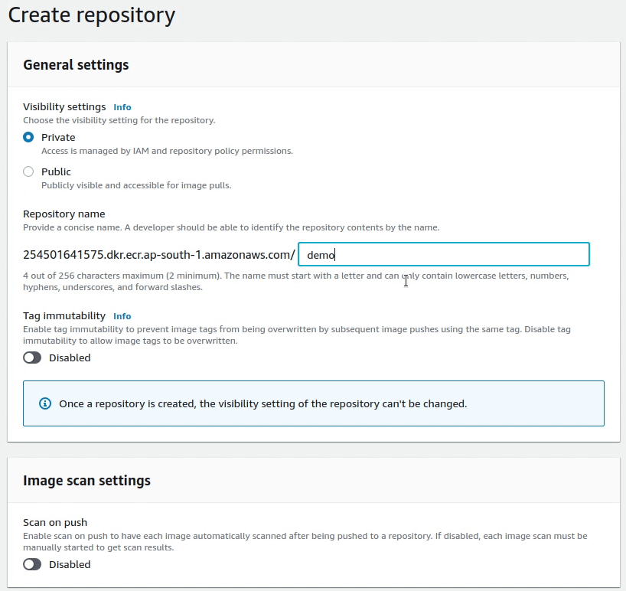
Task: Click the Create repository page title
Action: [x=91, y=15]
